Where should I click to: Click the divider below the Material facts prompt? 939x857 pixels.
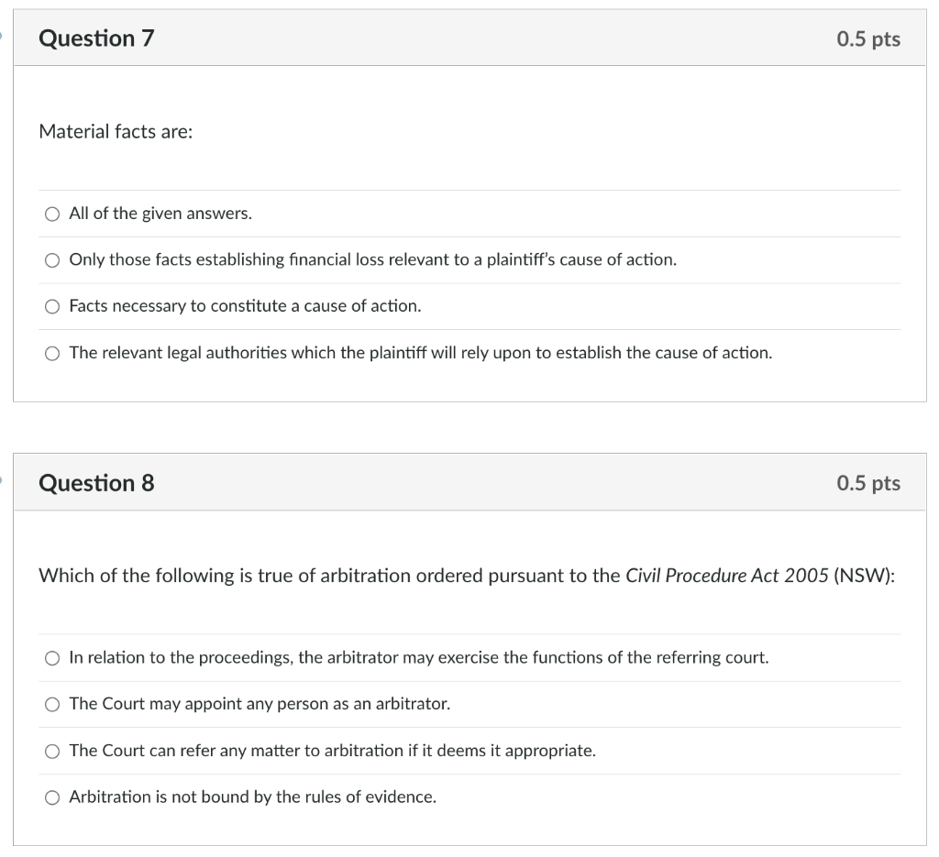pos(469,190)
